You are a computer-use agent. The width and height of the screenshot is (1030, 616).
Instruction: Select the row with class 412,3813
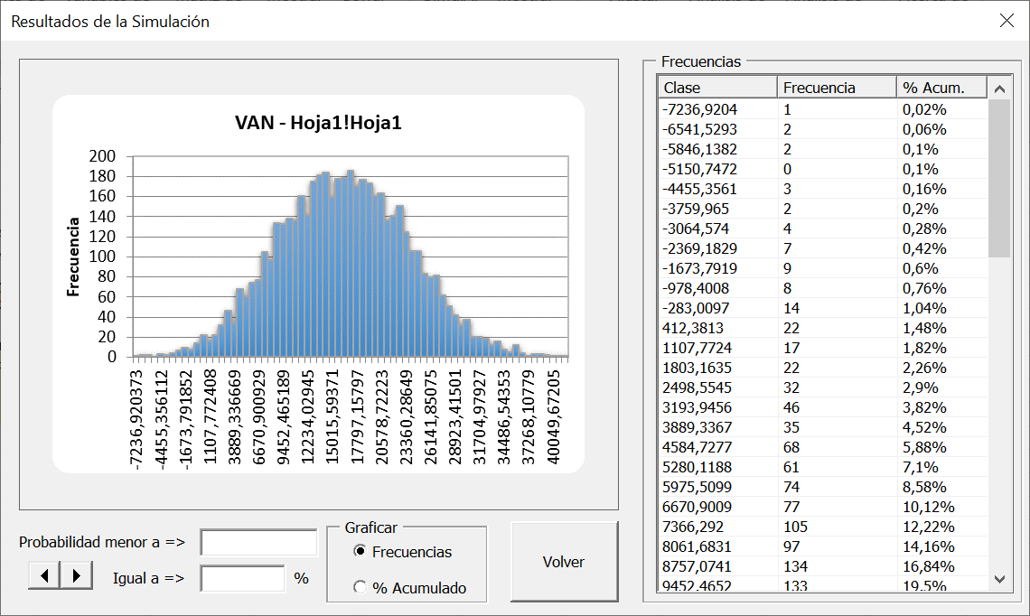point(823,328)
